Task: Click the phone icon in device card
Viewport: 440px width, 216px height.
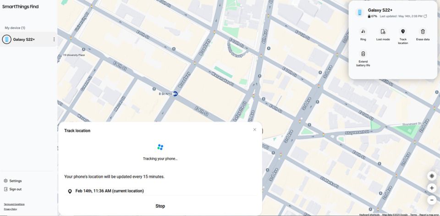Action: tap(359, 13)
